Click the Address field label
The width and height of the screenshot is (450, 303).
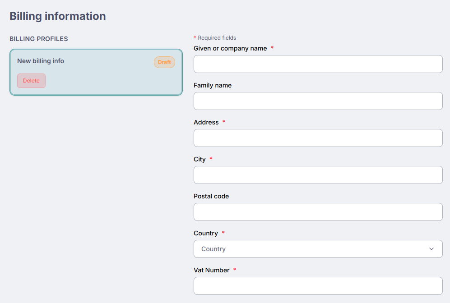click(206, 122)
